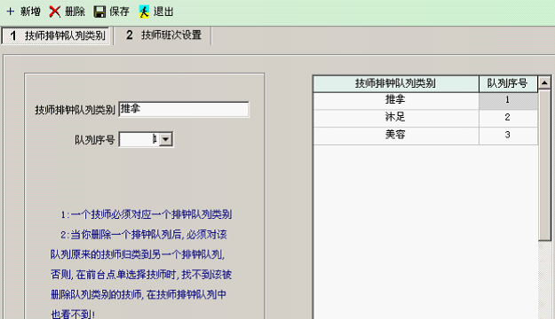Image resolution: width=555 pixels, height=319 pixels.
Task: Click the table scrollbar up arrow
Action: 544,82
